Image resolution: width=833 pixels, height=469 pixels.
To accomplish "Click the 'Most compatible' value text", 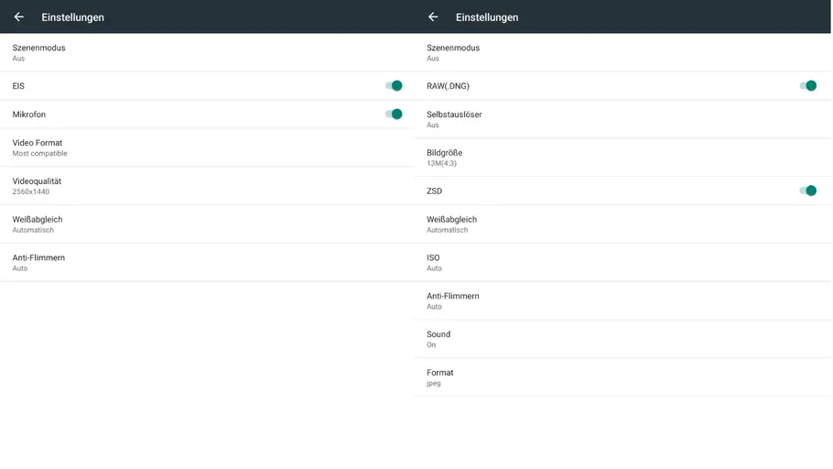I will (x=40, y=153).
